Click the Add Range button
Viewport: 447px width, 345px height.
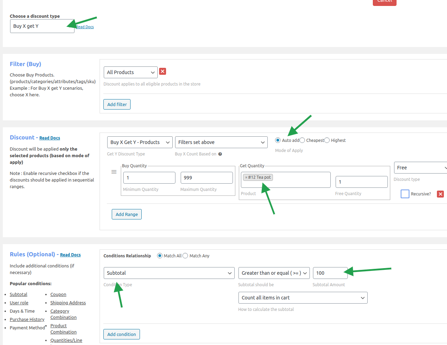pyautogui.click(x=127, y=214)
